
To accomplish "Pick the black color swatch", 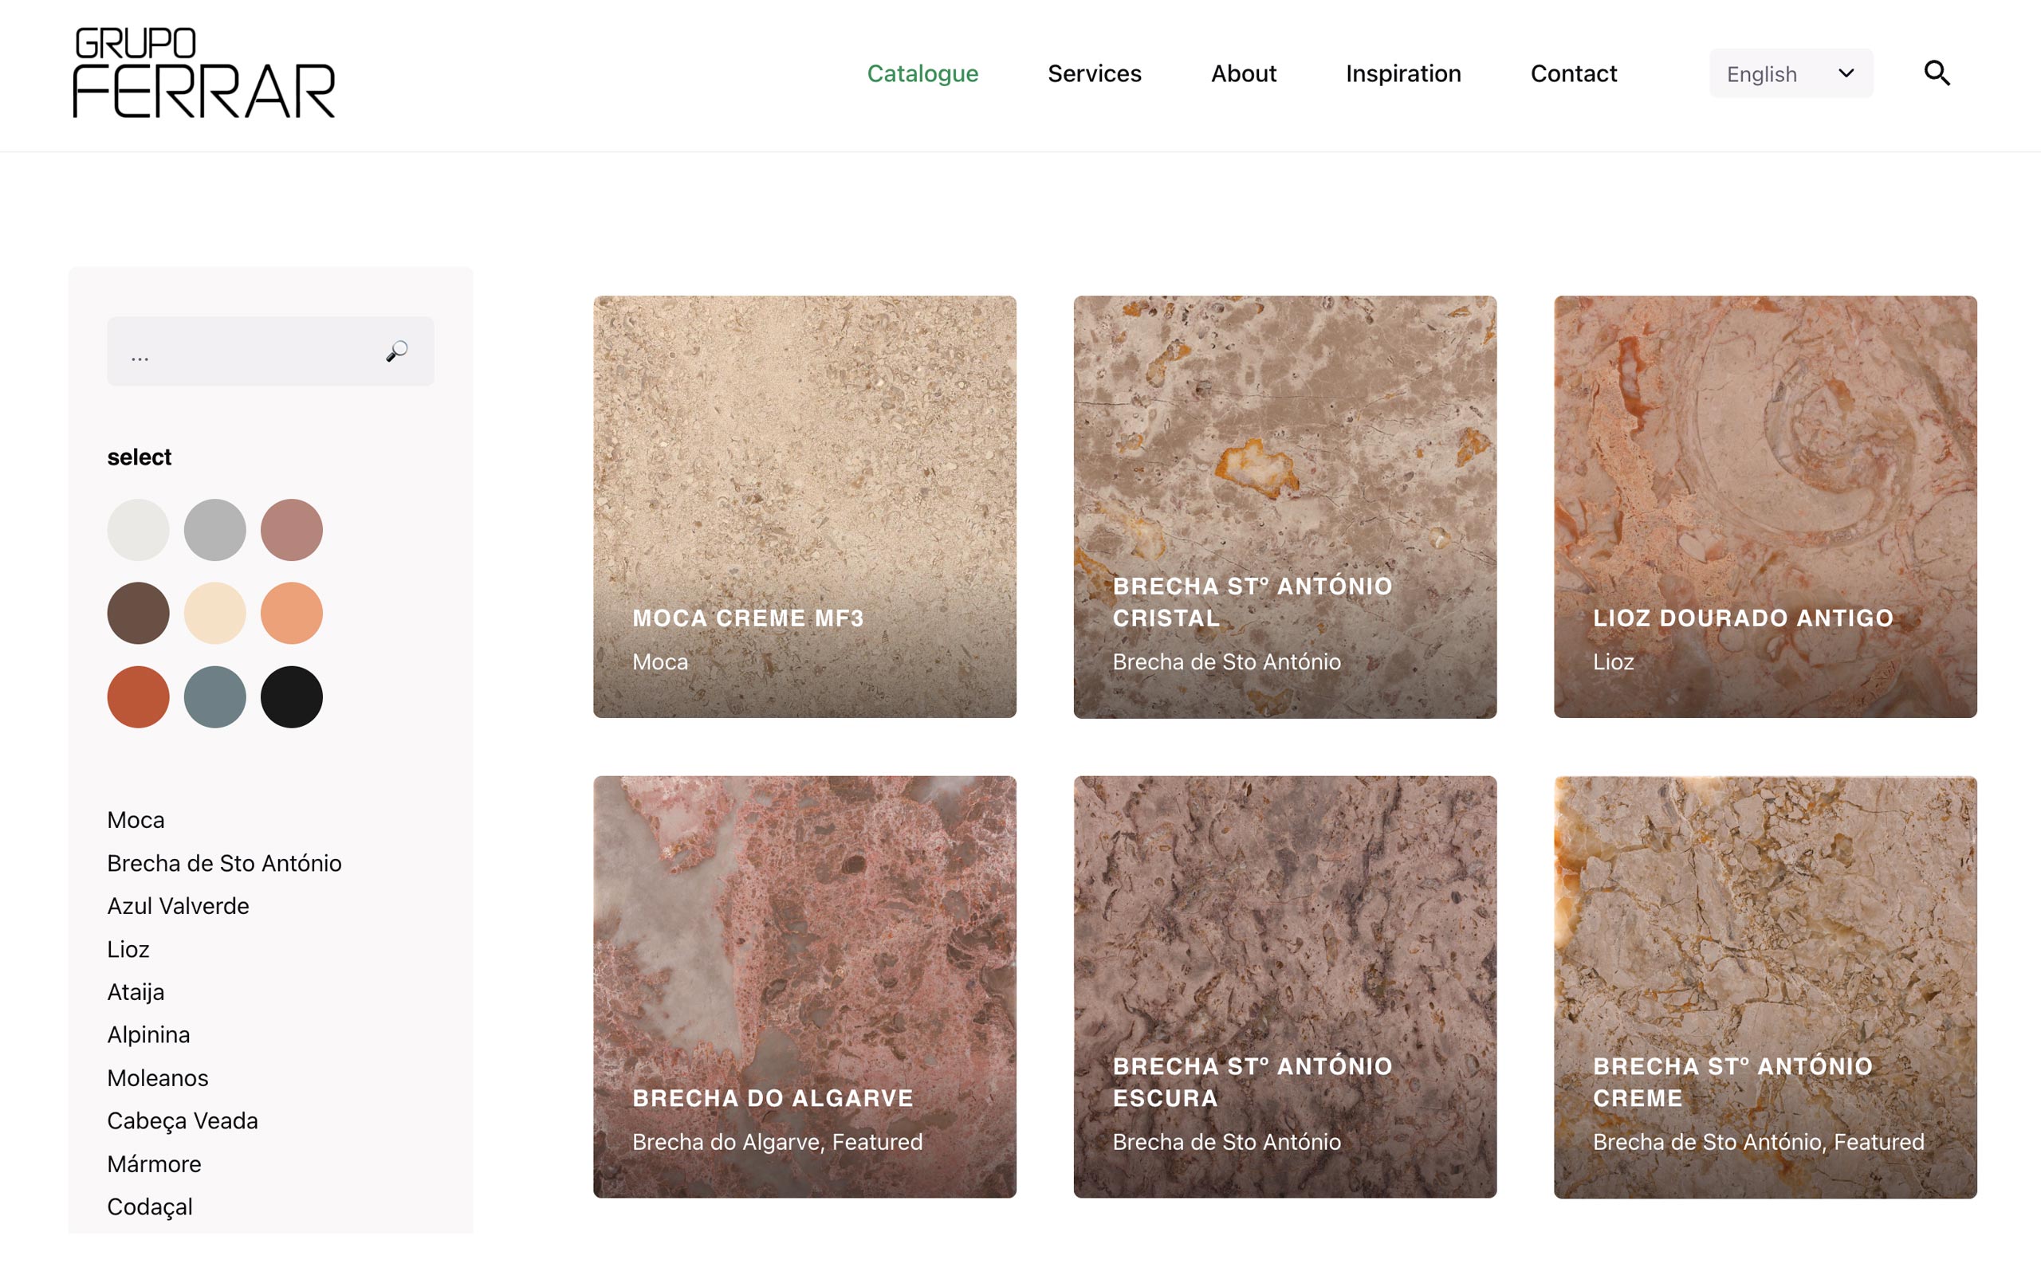I will click(292, 696).
